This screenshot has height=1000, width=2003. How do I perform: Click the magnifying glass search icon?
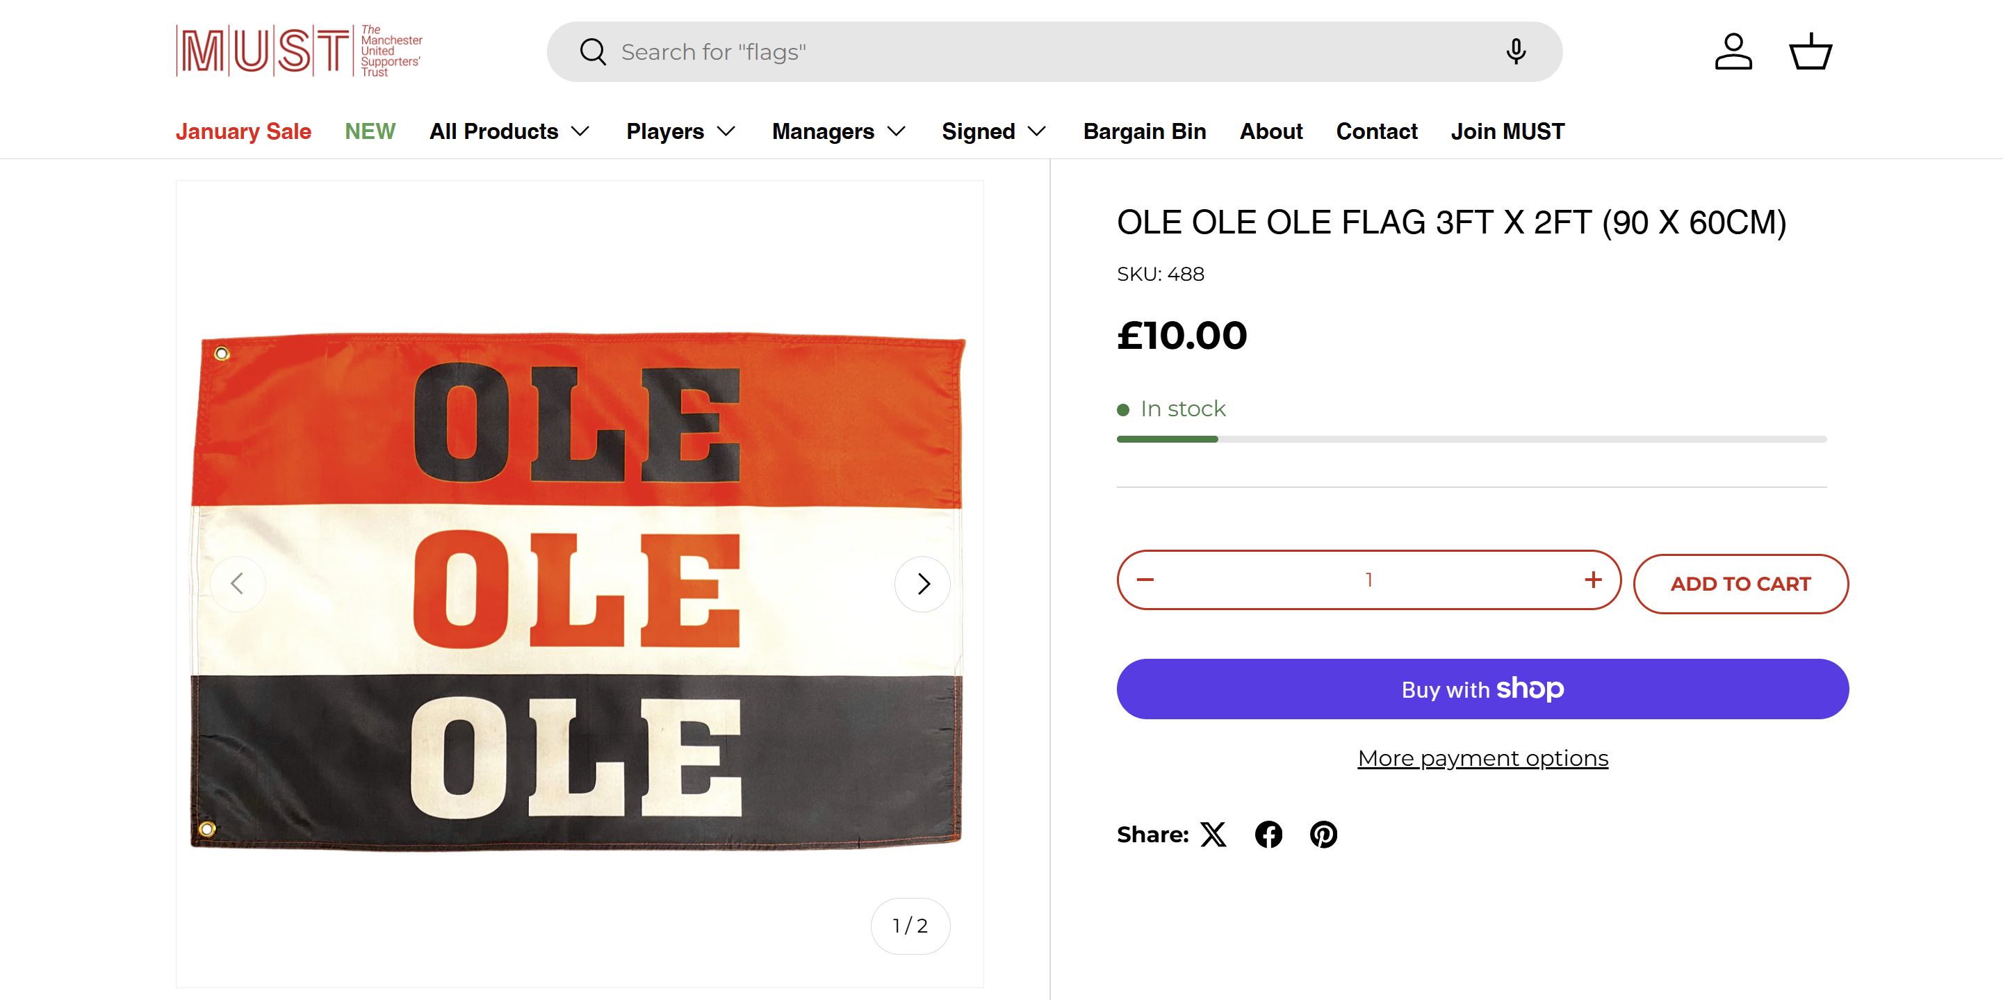tap(593, 52)
